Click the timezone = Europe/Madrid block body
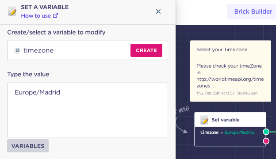The image size is (276, 159). point(230,136)
